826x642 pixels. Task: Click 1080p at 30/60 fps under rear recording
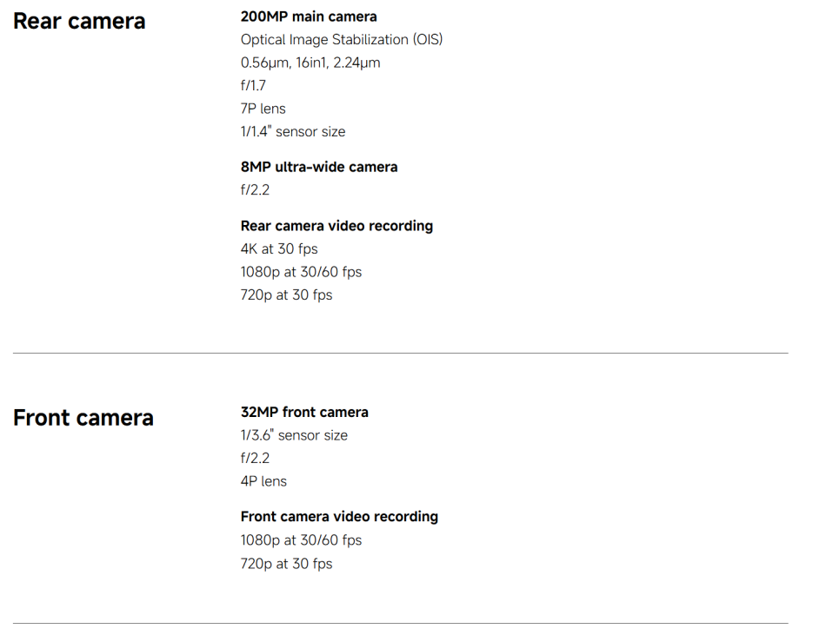point(301,272)
